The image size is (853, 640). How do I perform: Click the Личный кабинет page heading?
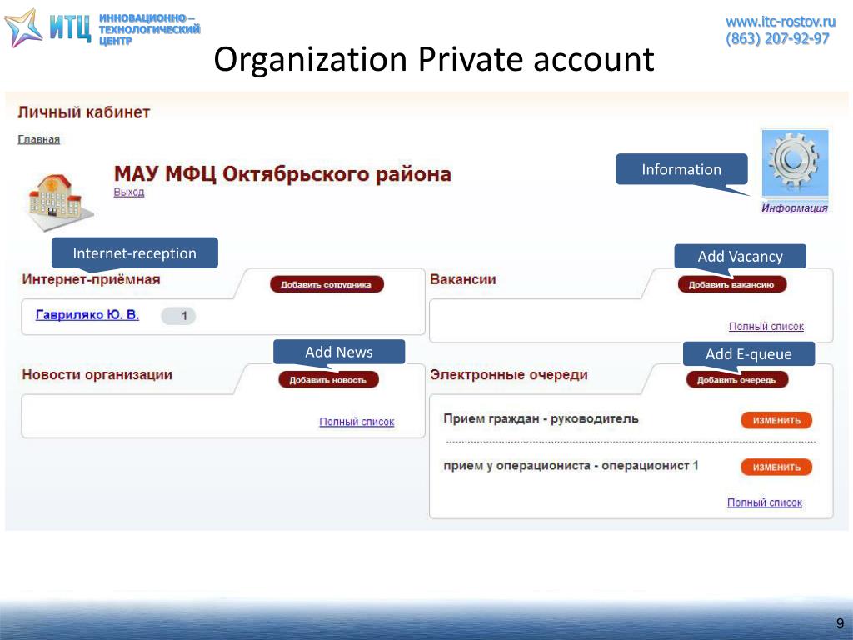click(84, 112)
